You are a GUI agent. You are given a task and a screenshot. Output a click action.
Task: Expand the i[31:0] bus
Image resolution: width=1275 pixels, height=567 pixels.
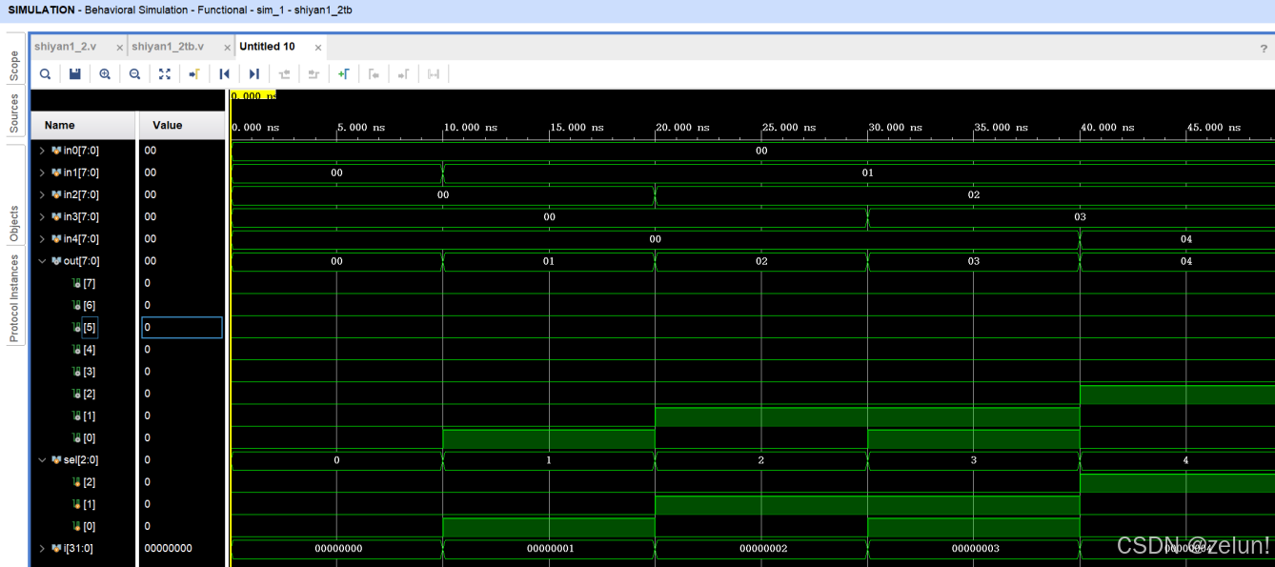click(x=42, y=549)
